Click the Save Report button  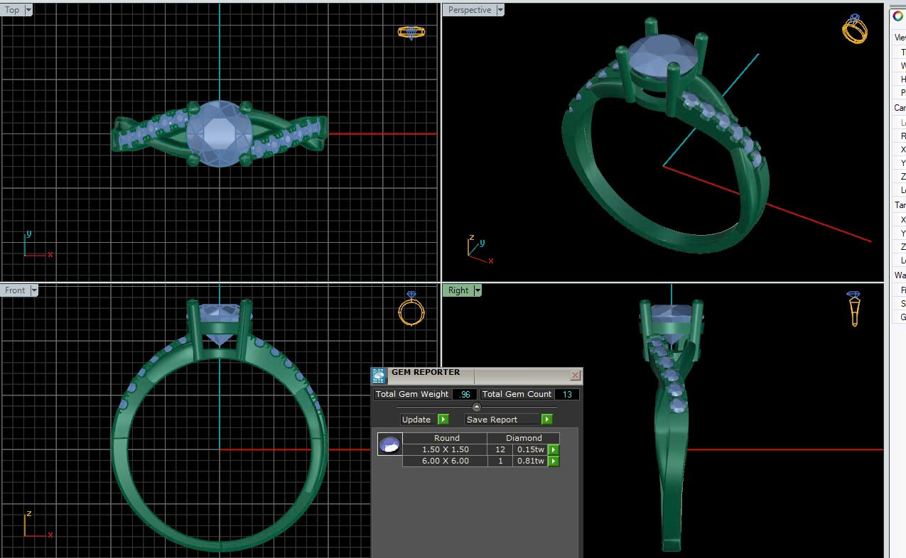(492, 420)
